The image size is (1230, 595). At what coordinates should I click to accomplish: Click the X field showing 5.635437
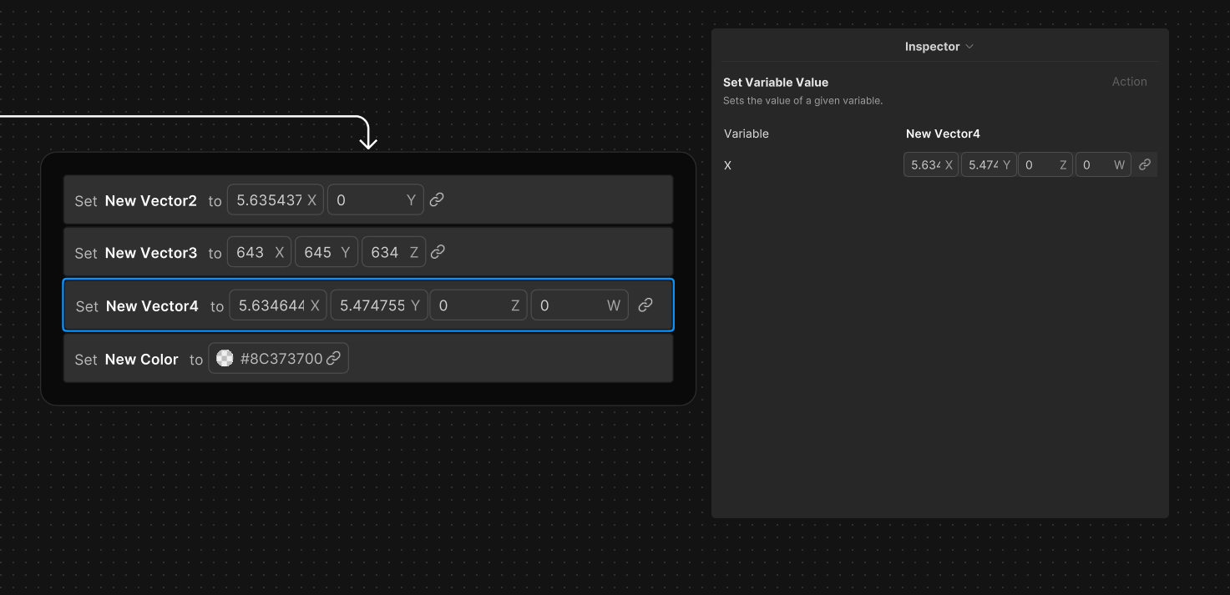point(276,199)
